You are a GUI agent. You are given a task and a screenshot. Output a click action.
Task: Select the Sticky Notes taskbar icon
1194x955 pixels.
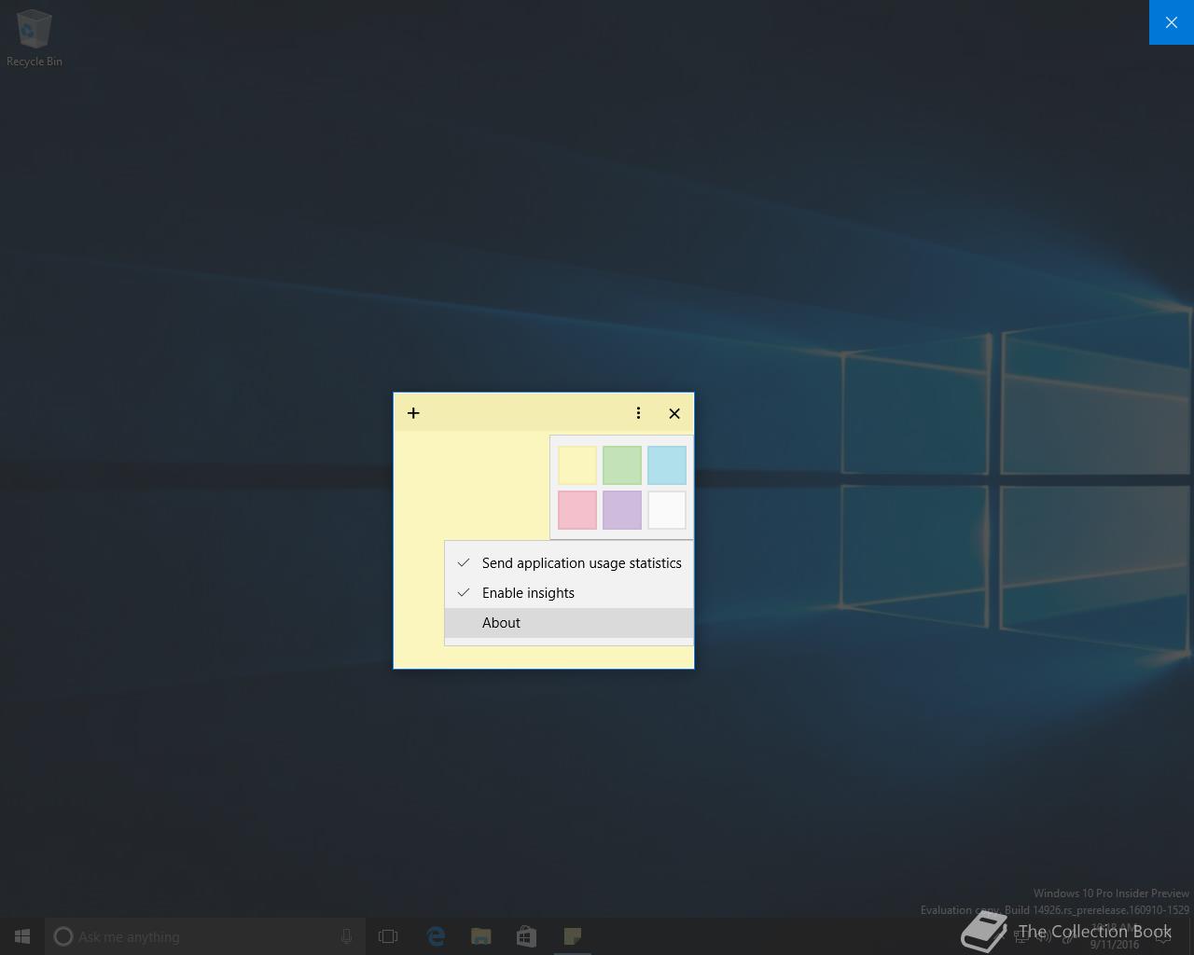click(573, 936)
